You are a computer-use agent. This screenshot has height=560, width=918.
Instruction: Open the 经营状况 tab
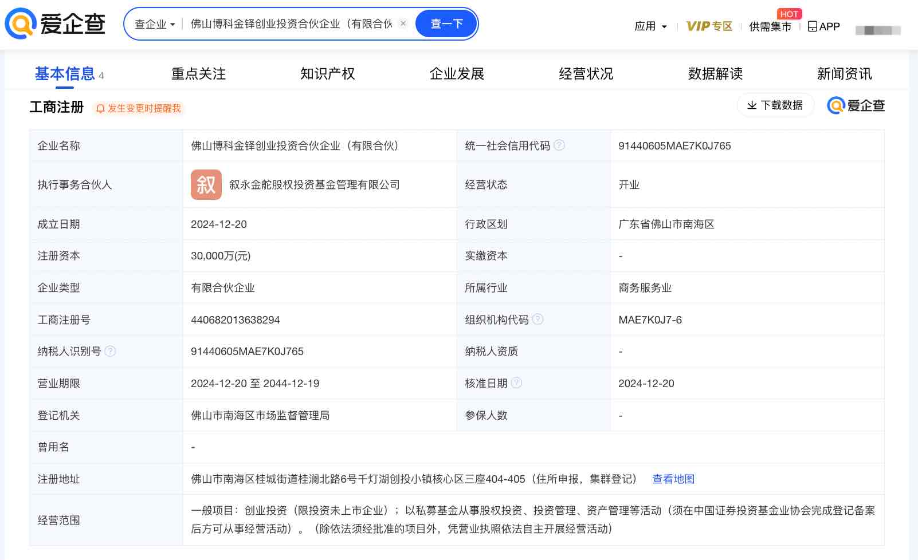585,74
